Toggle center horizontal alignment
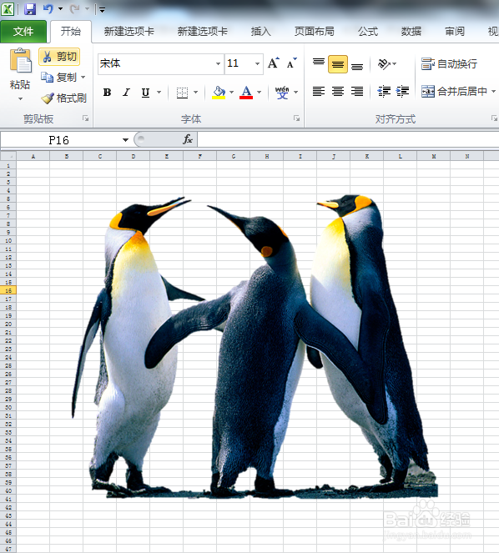This screenshot has width=499, height=553. pos(338,92)
